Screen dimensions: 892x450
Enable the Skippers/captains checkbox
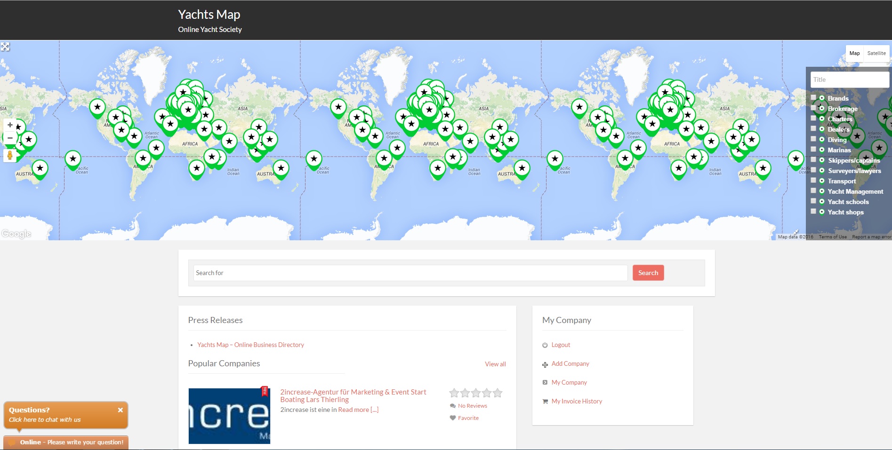tap(813, 159)
